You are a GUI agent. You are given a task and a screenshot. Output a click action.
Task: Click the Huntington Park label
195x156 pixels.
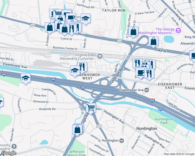(x=164, y=121)
